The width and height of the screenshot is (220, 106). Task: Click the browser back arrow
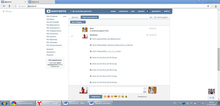click(4, 6)
